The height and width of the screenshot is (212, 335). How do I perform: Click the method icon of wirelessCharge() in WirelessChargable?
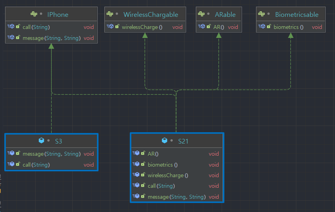tap(110, 27)
